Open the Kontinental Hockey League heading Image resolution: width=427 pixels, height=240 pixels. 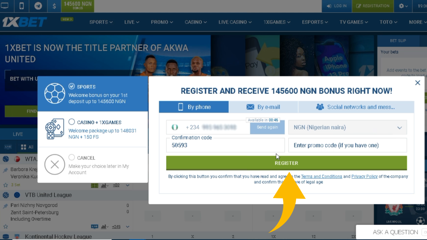pos(58,236)
